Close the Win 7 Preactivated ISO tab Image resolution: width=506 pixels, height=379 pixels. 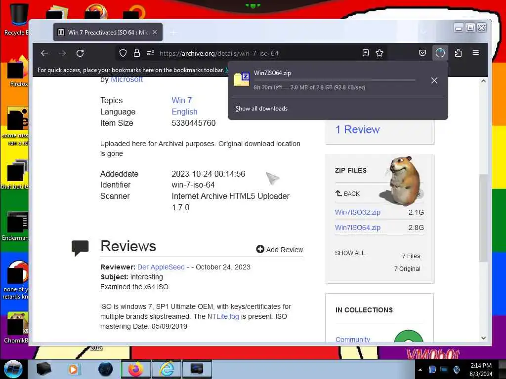click(x=155, y=32)
